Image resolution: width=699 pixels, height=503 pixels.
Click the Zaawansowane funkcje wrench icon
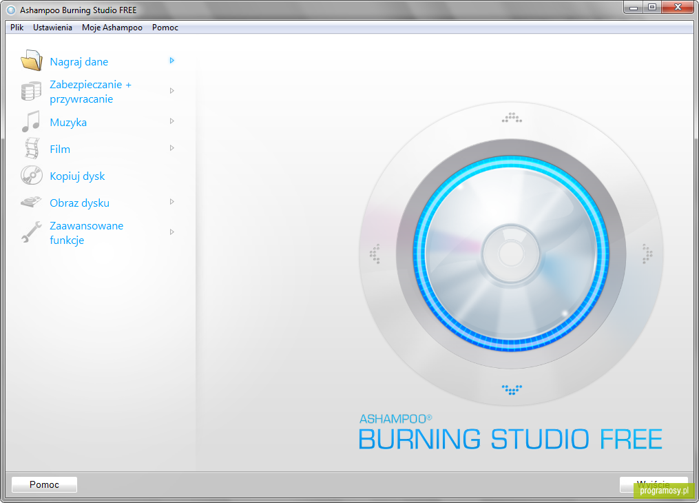pyautogui.click(x=32, y=232)
